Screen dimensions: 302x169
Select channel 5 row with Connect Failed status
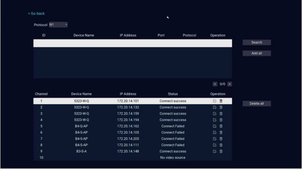132,126
